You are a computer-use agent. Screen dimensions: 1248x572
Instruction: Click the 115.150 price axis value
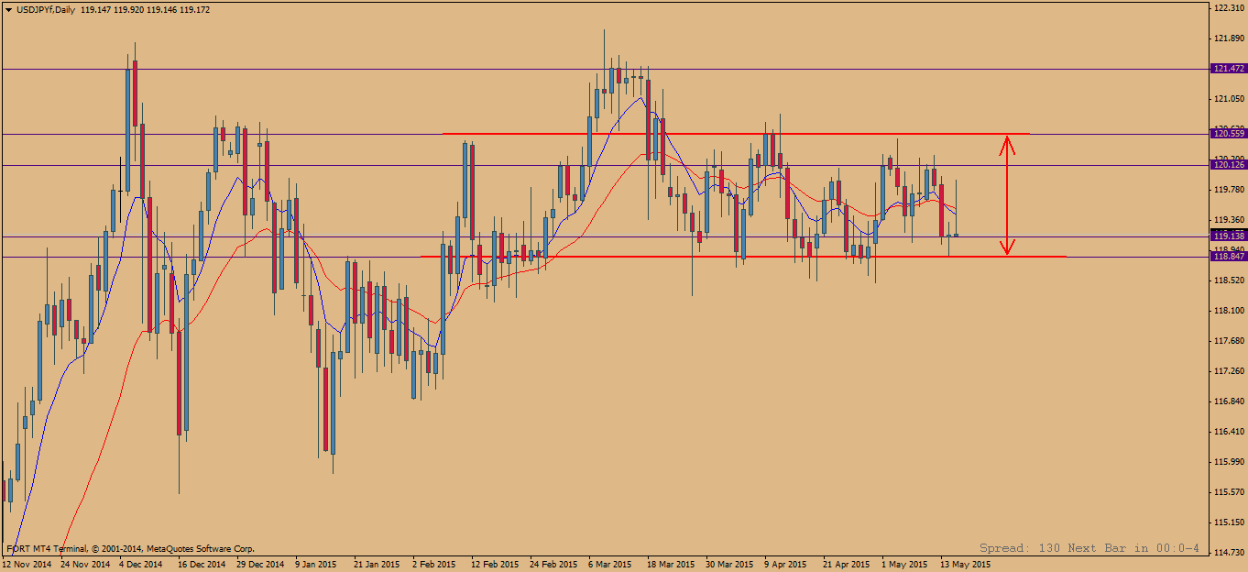1228,522
